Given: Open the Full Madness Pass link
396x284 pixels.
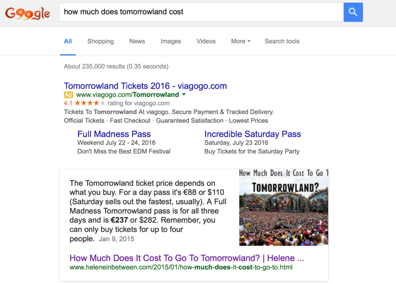Looking at the screenshot, I should [114, 134].
